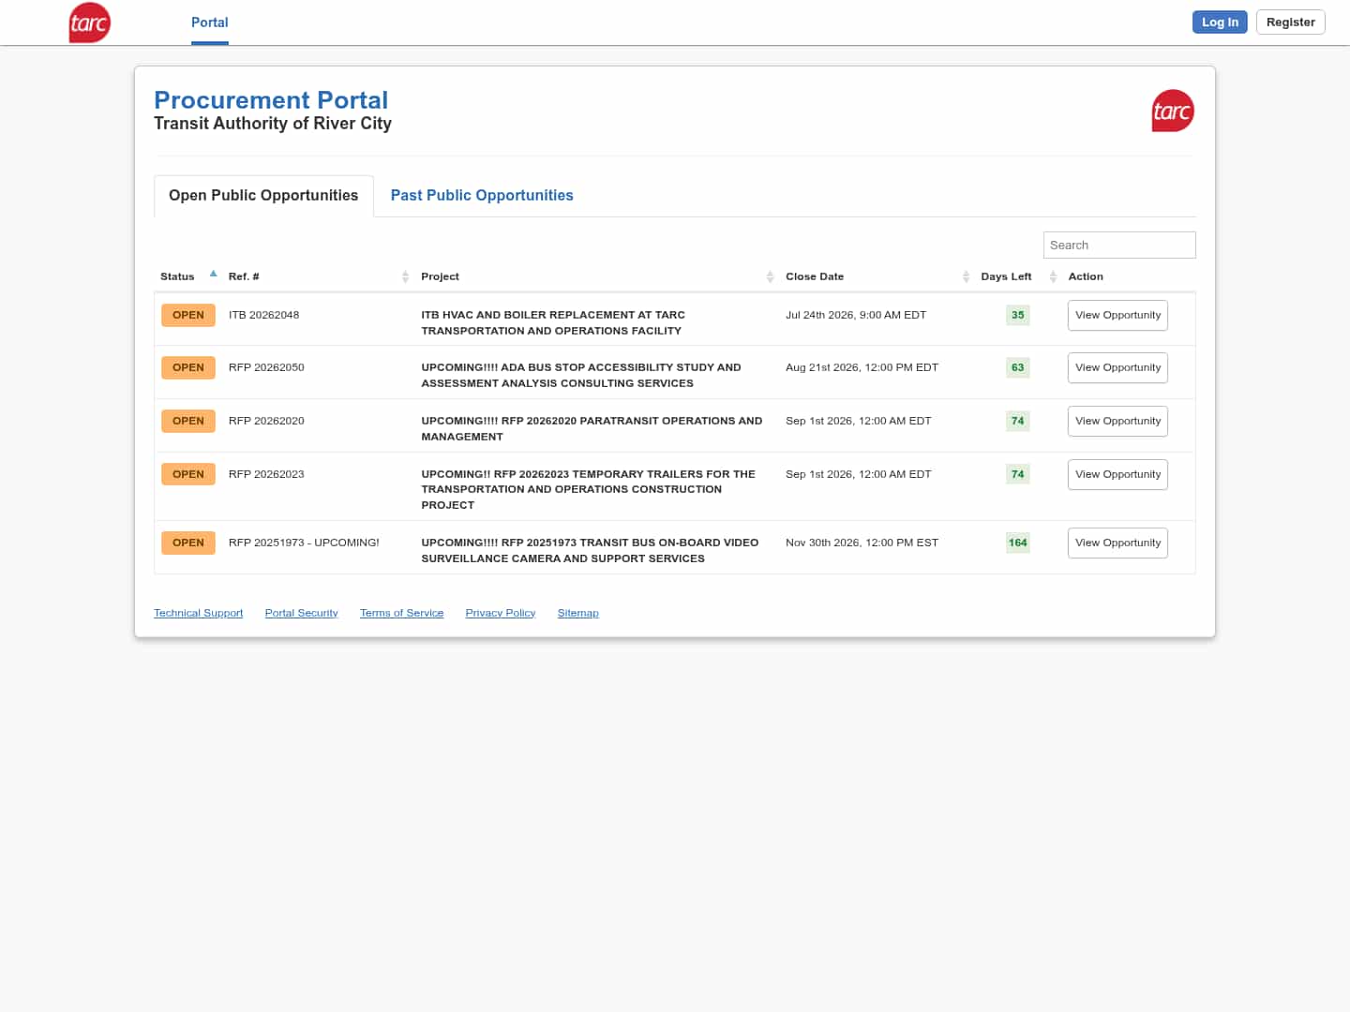
Task: Open the Sitemap link
Action: [578, 613]
